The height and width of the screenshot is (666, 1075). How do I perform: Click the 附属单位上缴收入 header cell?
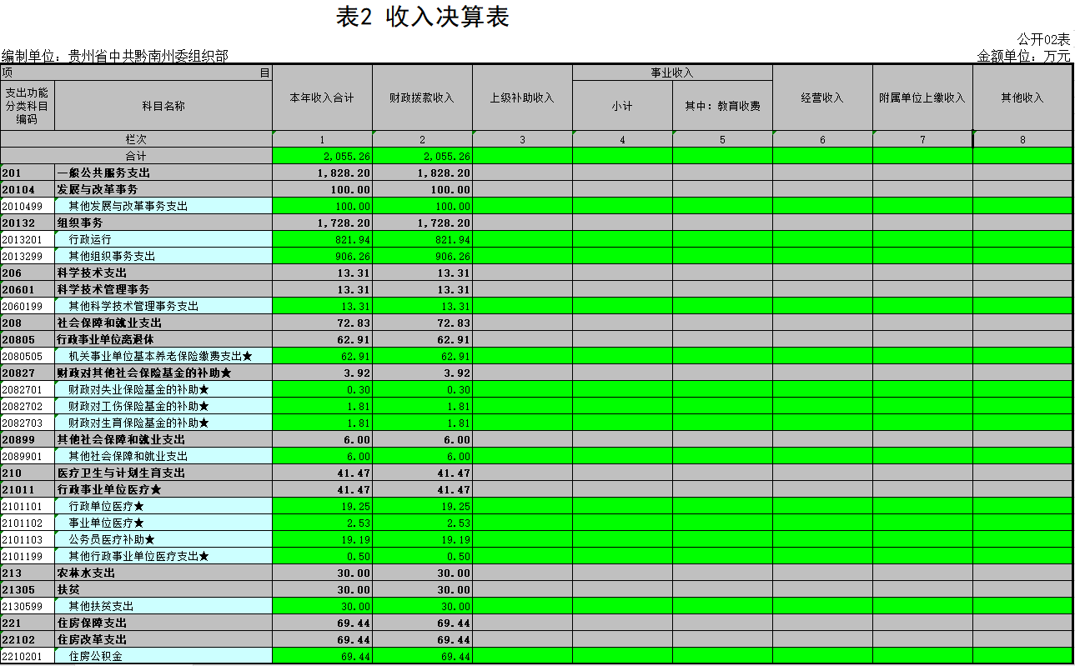[x=922, y=98]
